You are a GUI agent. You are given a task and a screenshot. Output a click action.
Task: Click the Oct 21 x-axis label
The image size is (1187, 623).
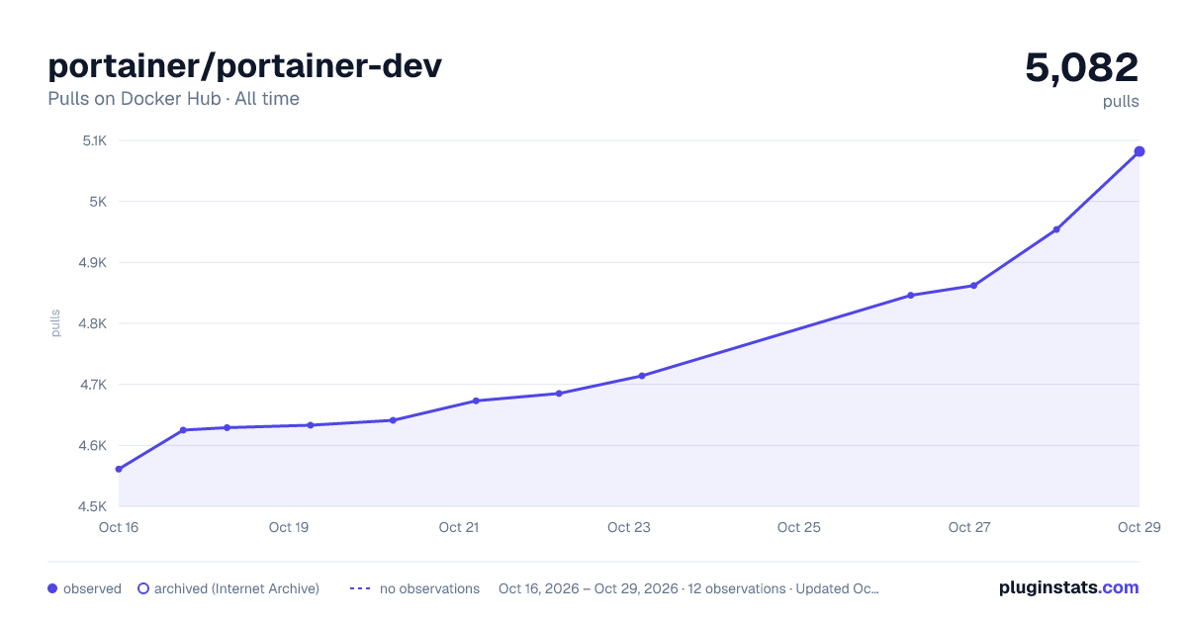(x=459, y=527)
